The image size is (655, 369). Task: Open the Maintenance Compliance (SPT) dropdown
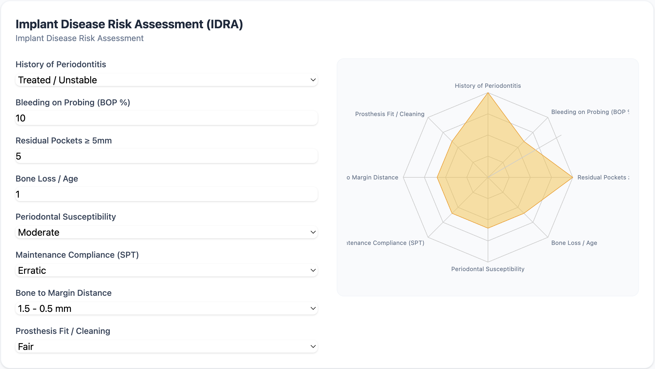(166, 270)
